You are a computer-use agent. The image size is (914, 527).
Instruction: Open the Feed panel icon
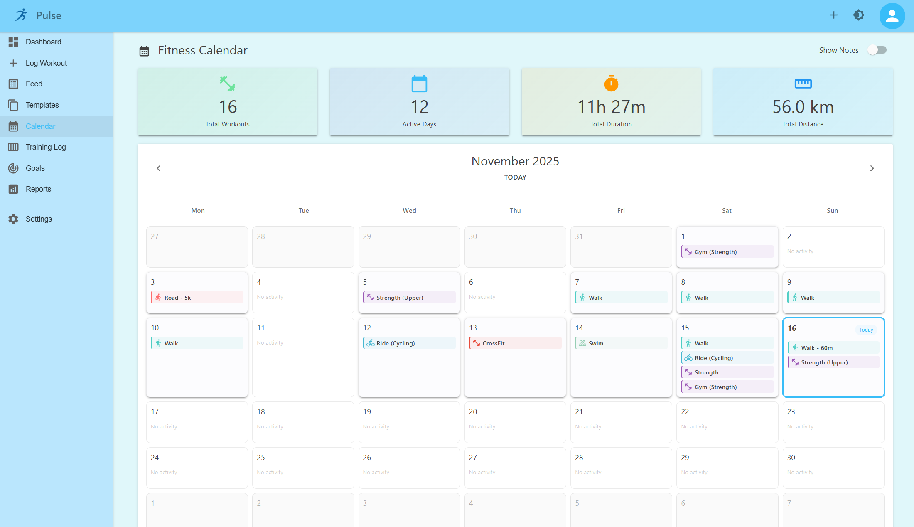pos(13,84)
